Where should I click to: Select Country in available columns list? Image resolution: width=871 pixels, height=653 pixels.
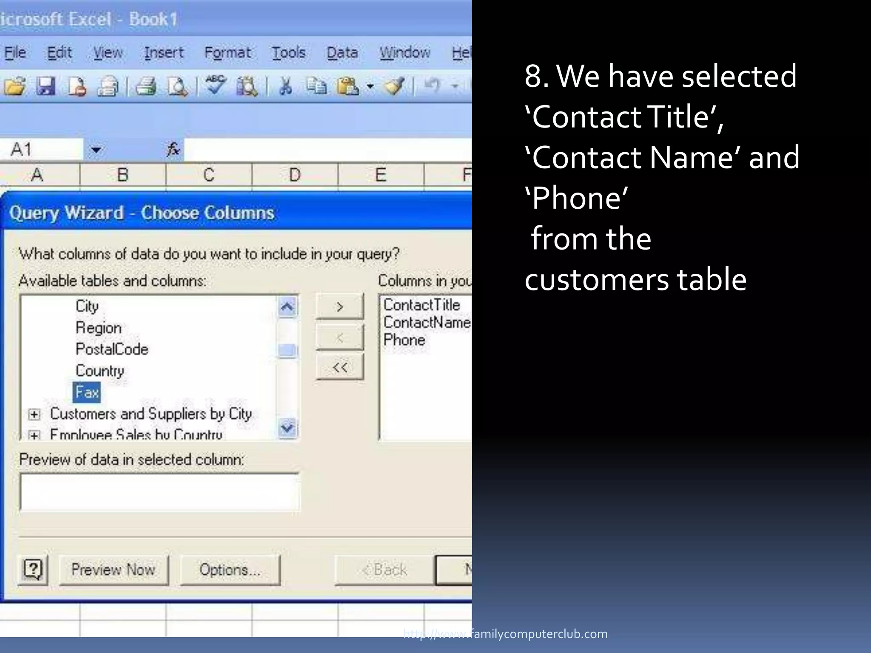coord(100,371)
